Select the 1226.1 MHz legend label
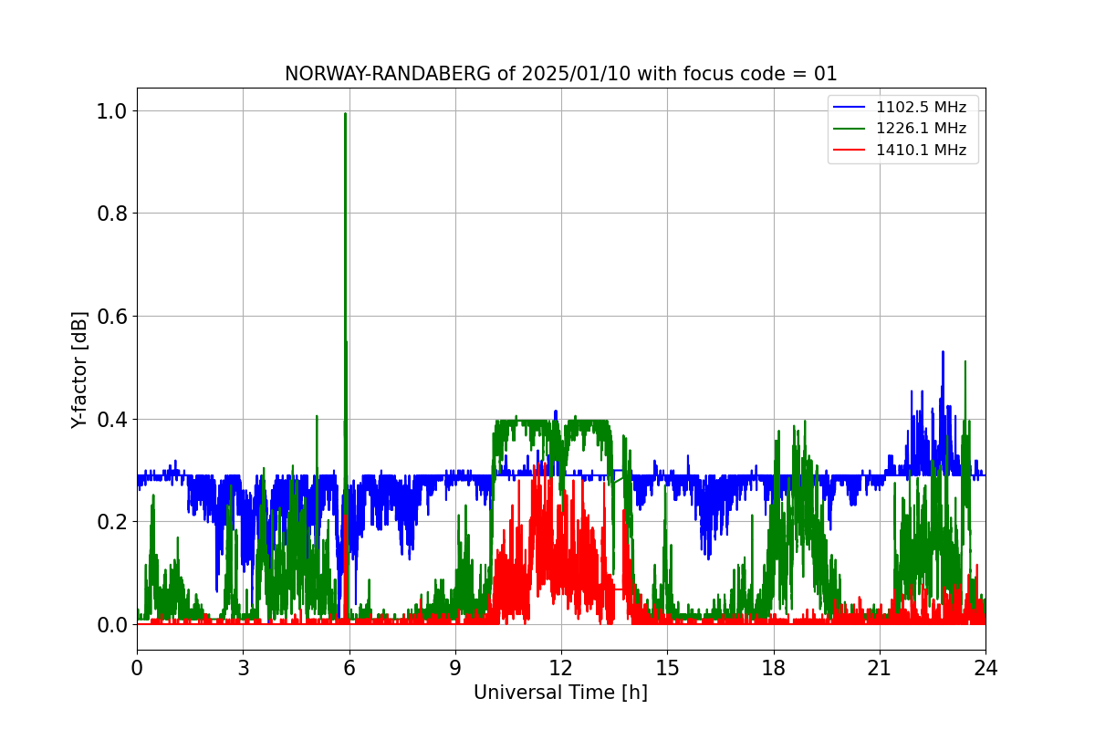 [x=921, y=129]
